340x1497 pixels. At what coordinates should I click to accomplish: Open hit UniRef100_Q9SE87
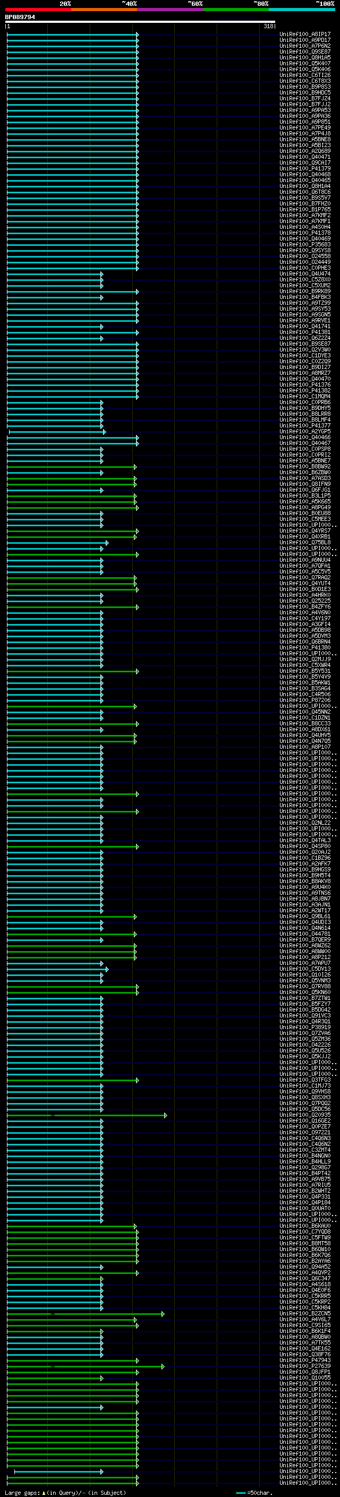point(305,52)
